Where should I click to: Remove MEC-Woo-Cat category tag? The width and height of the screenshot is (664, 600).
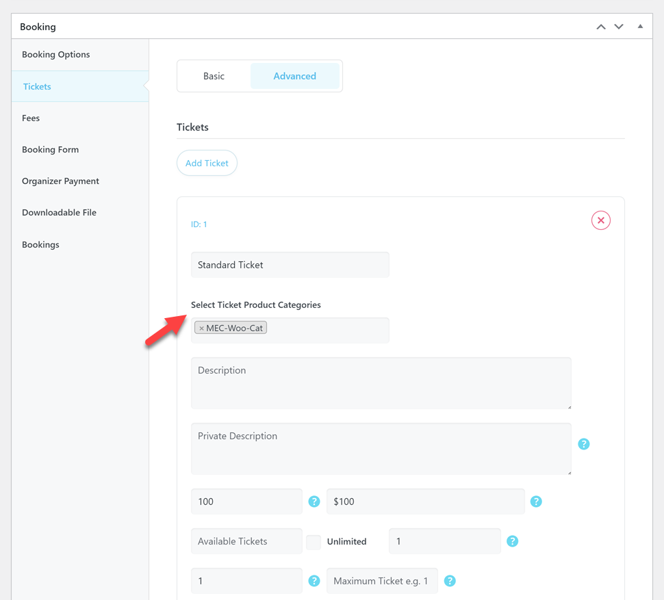[201, 328]
